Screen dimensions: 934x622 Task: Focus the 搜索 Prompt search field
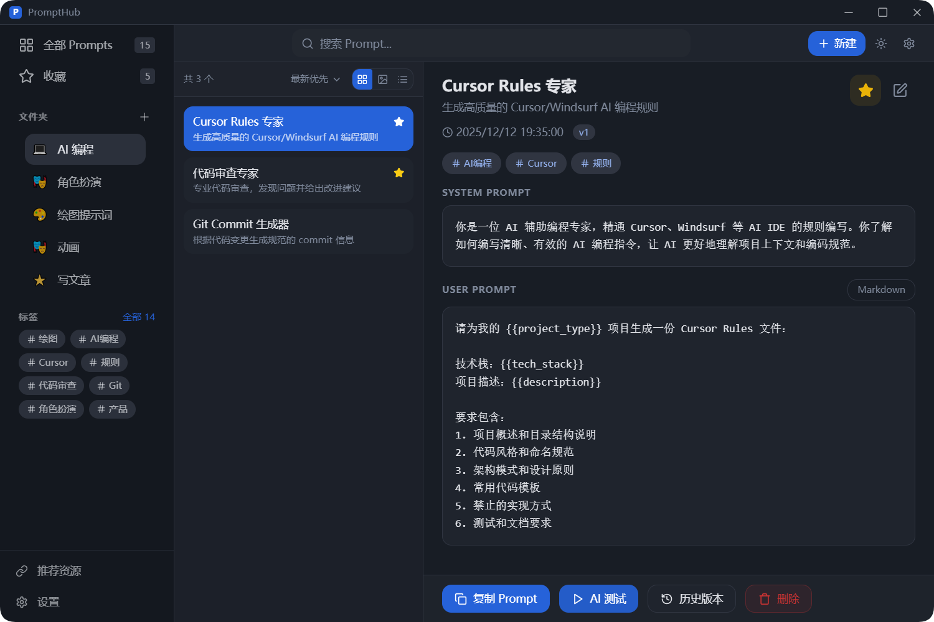(x=491, y=44)
